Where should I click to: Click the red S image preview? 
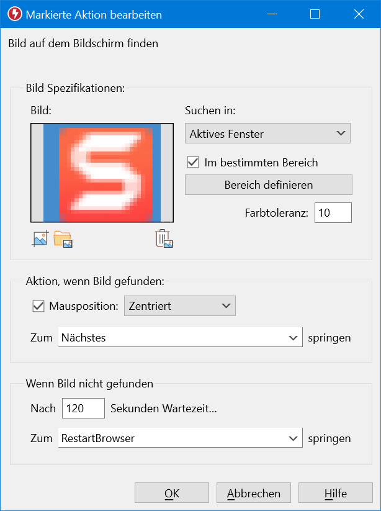click(102, 173)
